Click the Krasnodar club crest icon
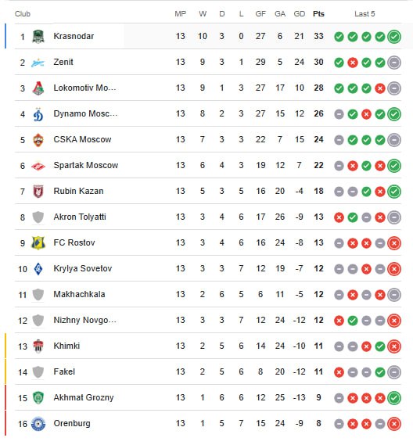The width and height of the screenshot is (413, 445). coord(38,36)
